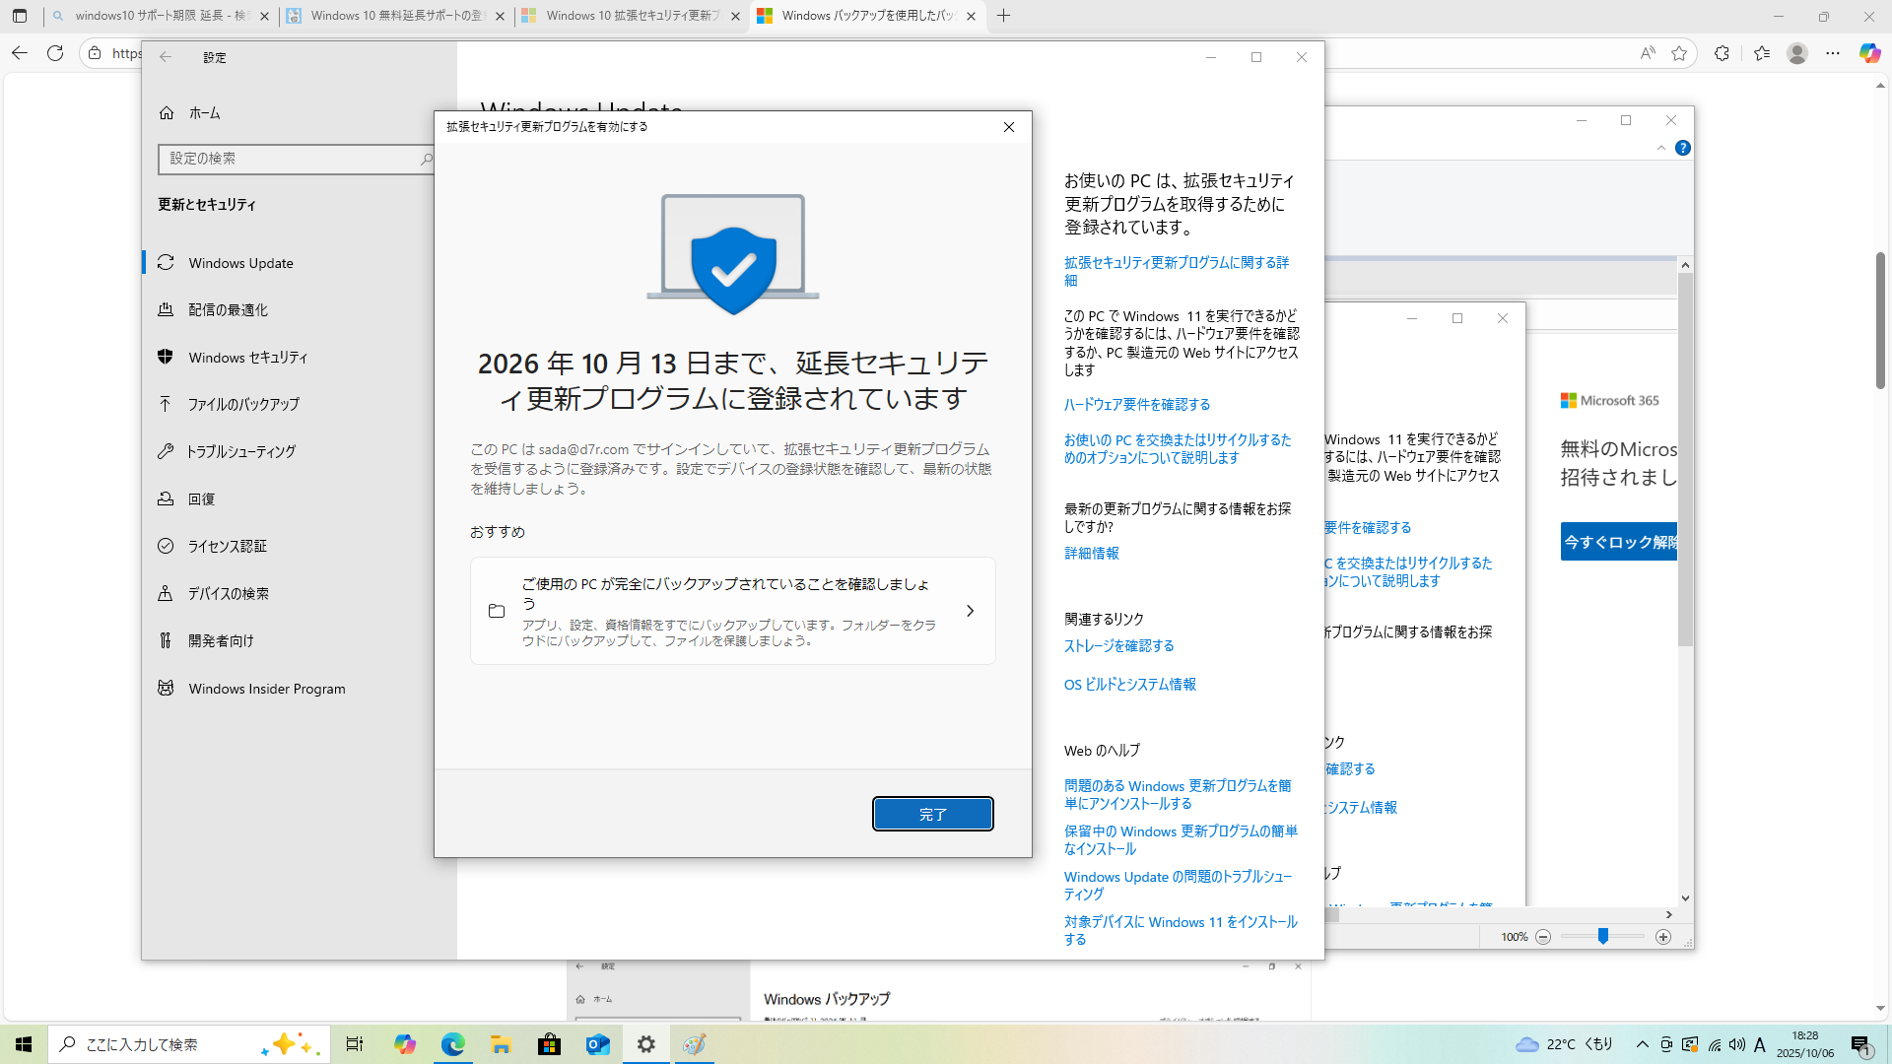Click the 完了 button in dialog
The width and height of the screenshot is (1892, 1064).
tap(932, 814)
